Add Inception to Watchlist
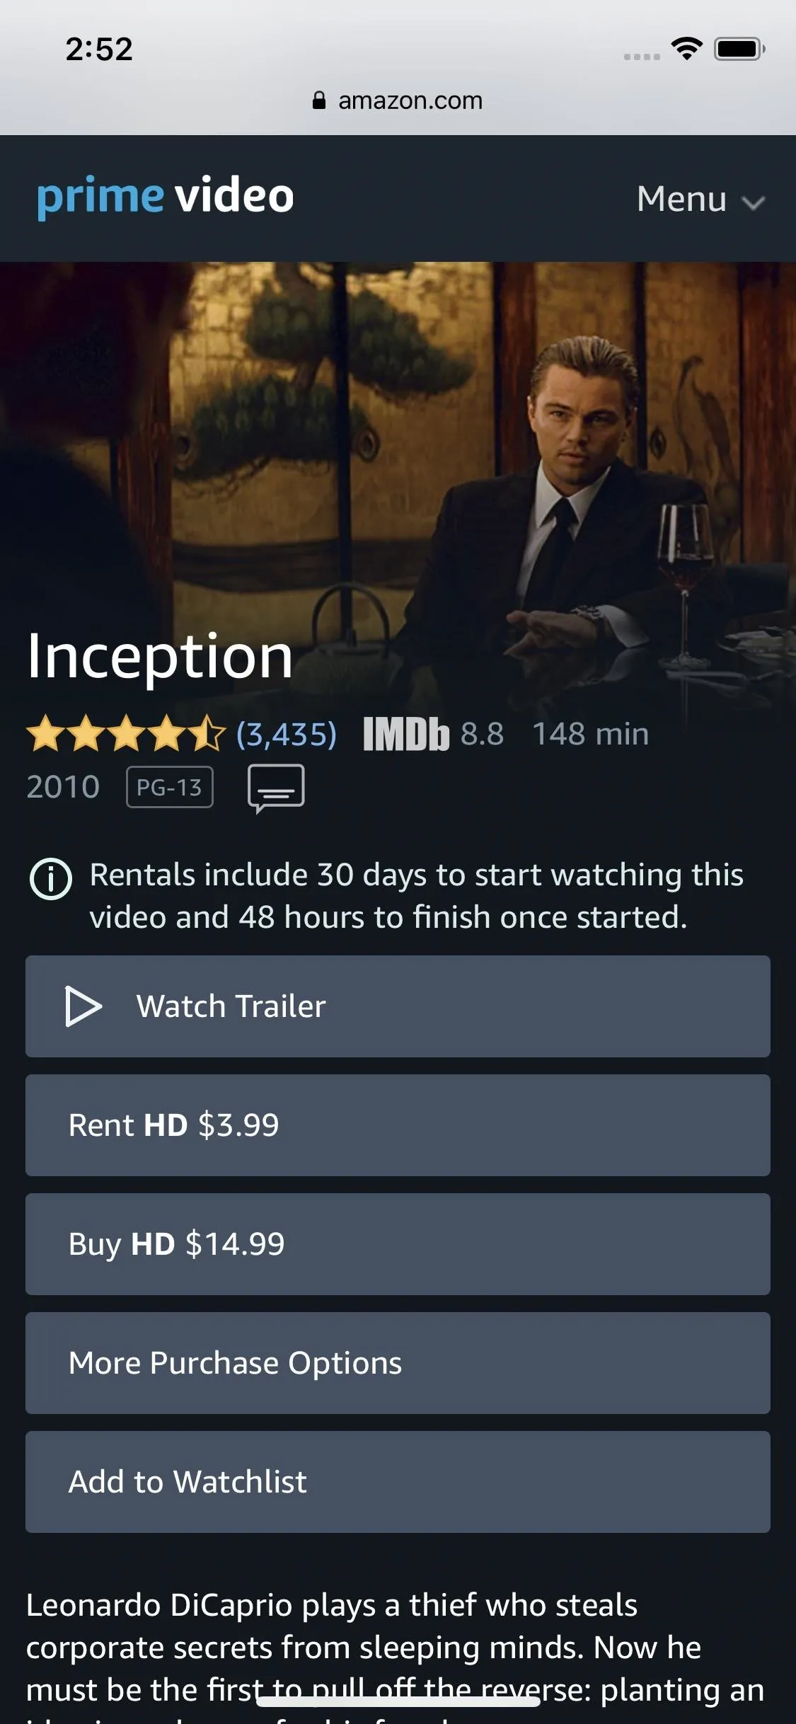 tap(398, 1482)
